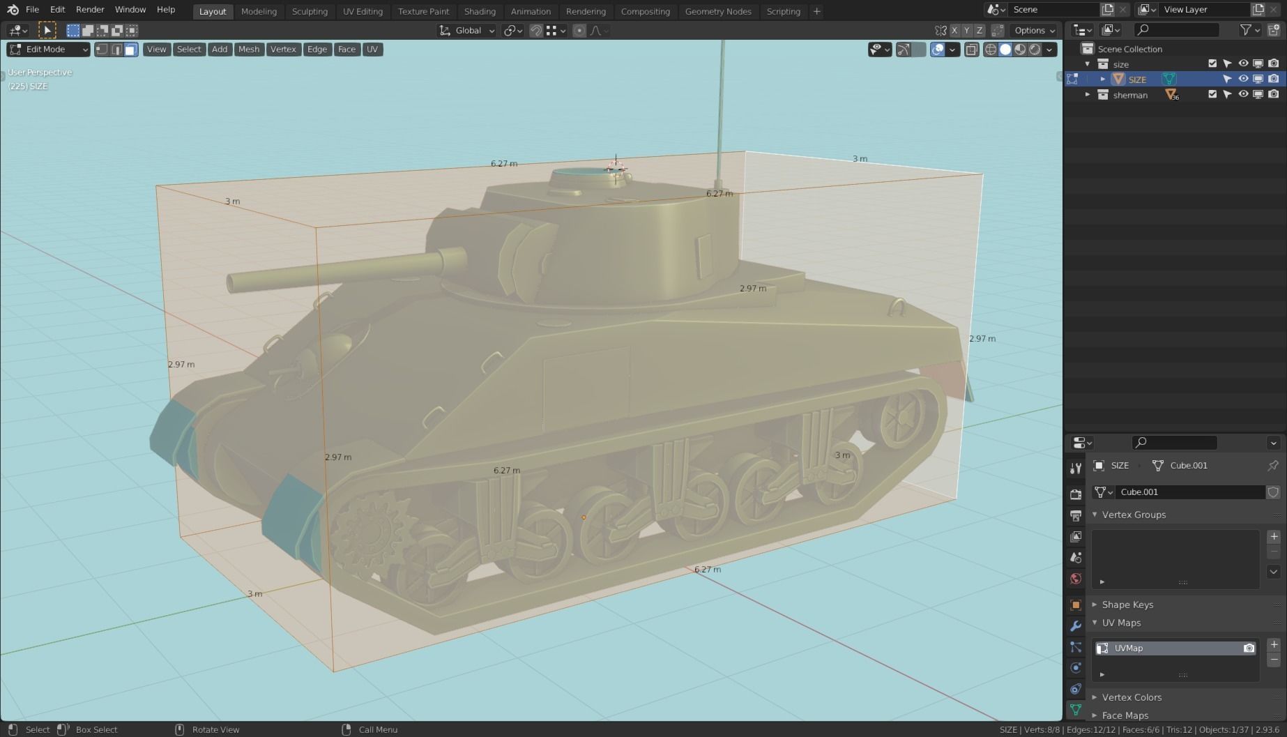Disable SIZE object in renders camera icon

1274,79
